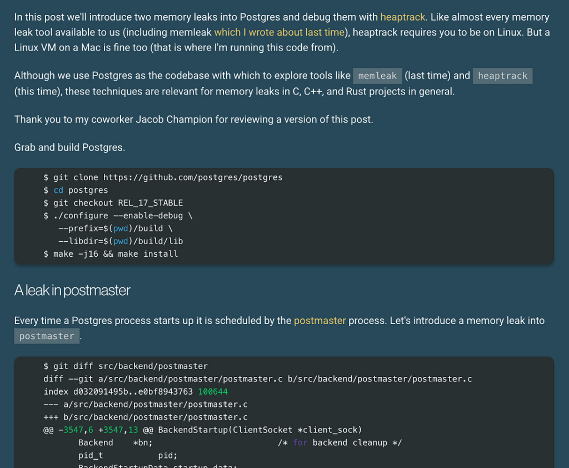Image resolution: width=569 pixels, height=468 pixels.
Task: Click the 'Backend *bn;' code line
Action: tap(115, 442)
